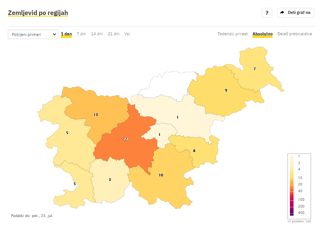This screenshot has height=232, width=323.
Task: Choose the 14 dni range
Action: tap(97, 34)
